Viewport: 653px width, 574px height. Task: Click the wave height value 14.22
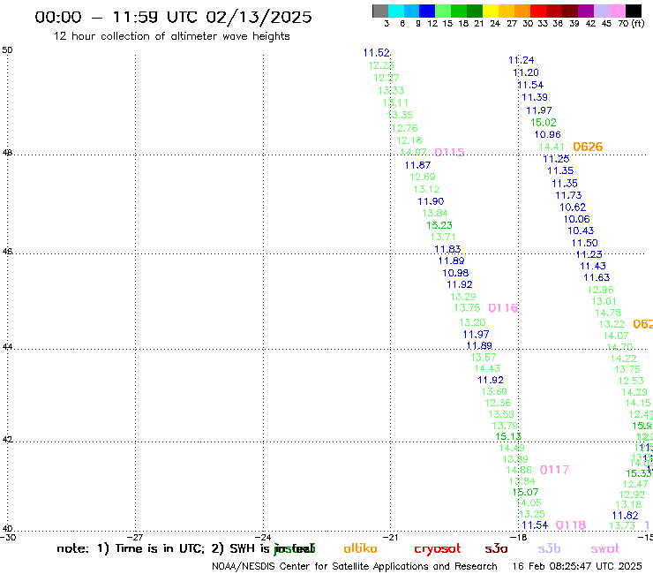[623, 359]
